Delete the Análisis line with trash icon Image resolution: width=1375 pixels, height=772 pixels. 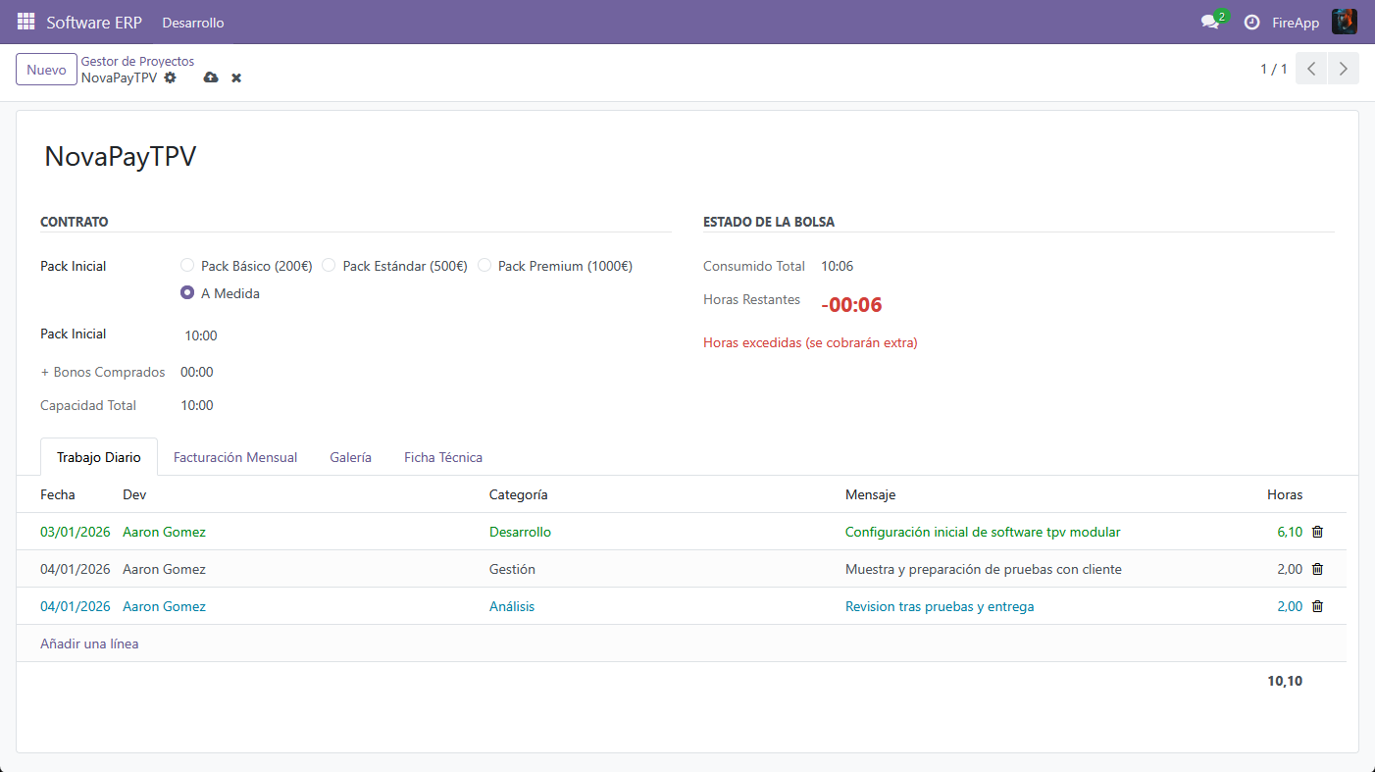point(1317,606)
